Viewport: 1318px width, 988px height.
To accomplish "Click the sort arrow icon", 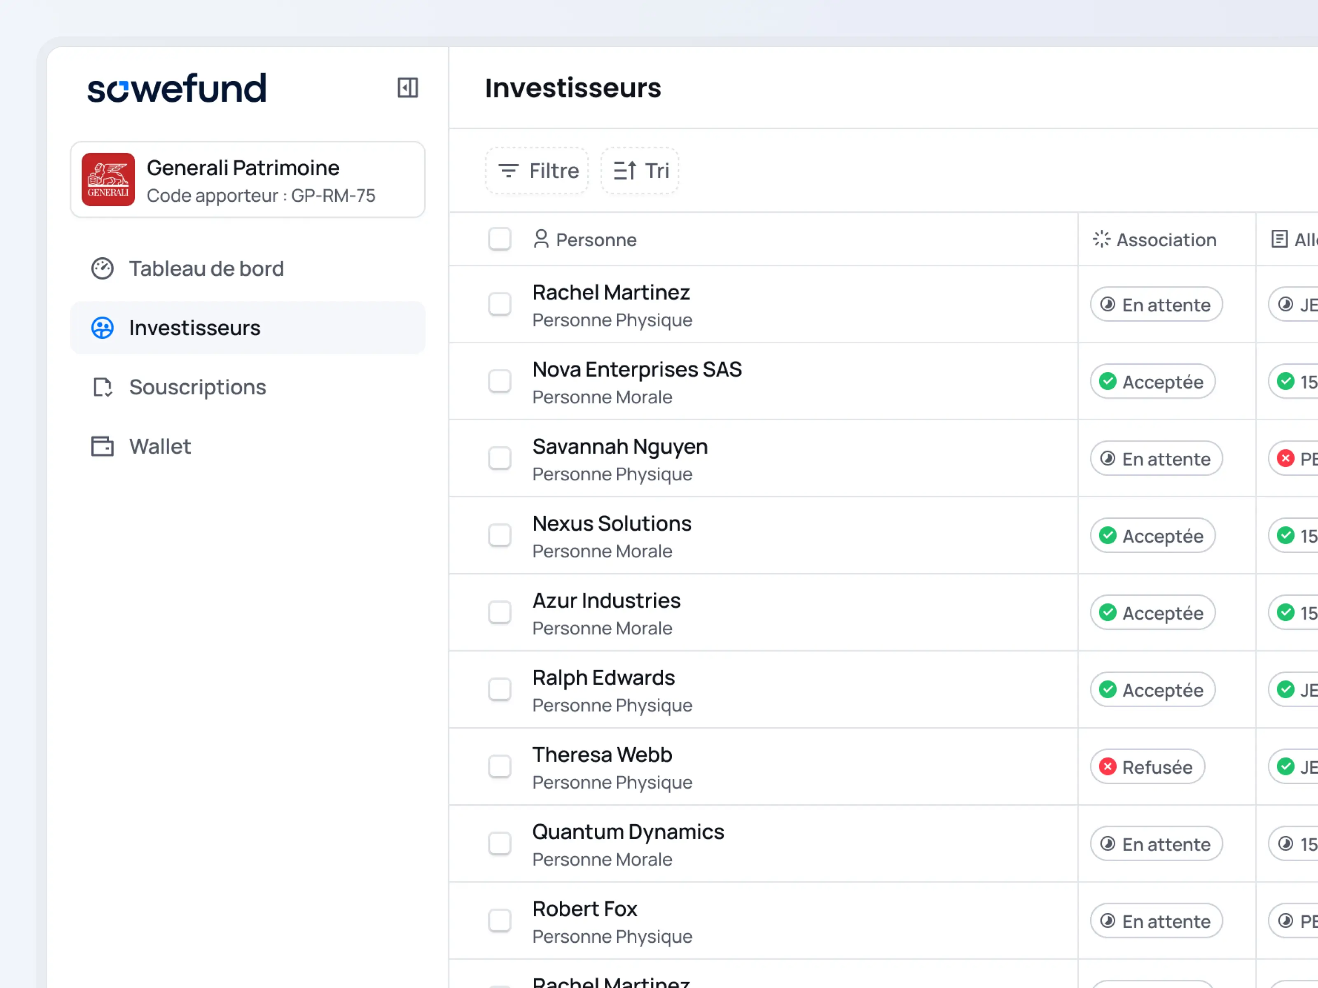I will [x=624, y=171].
